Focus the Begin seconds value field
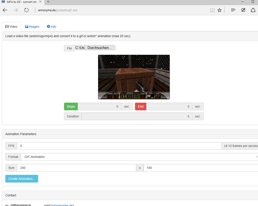This screenshot has width=258, height=206. point(100,106)
